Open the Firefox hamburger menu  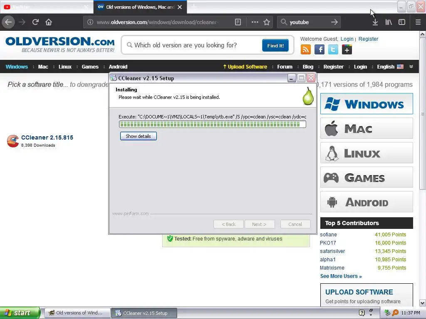coord(418,22)
